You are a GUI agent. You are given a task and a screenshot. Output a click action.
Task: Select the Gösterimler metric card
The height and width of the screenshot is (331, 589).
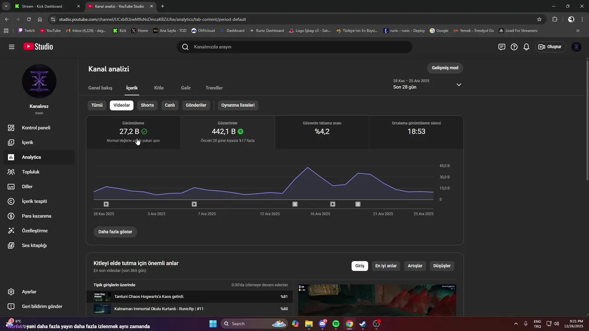[228, 132]
